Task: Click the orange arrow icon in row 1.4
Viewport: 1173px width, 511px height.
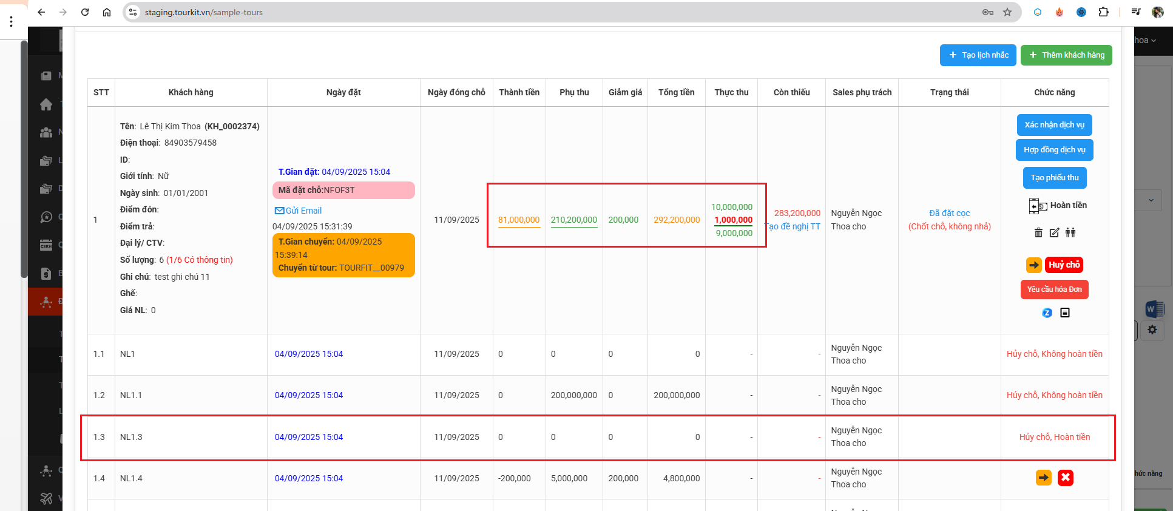Action: coord(1044,478)
